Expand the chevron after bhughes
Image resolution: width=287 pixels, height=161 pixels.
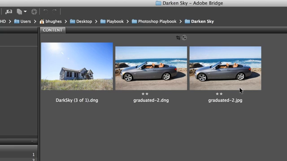pyautogui.click(x=66, y=21)
